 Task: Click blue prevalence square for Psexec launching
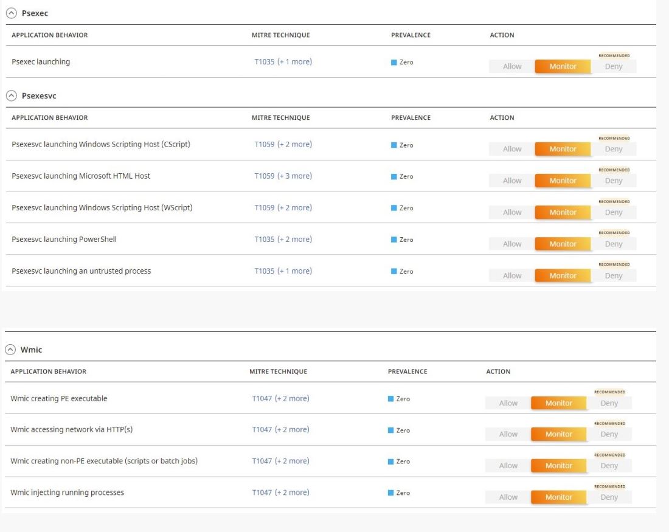(394, 62)
